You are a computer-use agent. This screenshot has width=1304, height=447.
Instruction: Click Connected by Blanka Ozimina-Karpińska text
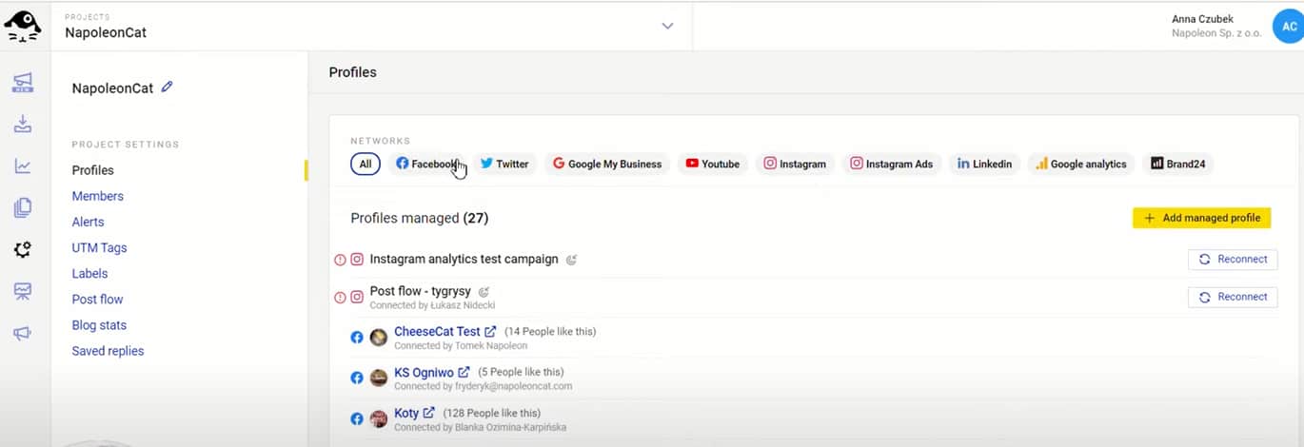pyautogui.click(x=480, y=428)
